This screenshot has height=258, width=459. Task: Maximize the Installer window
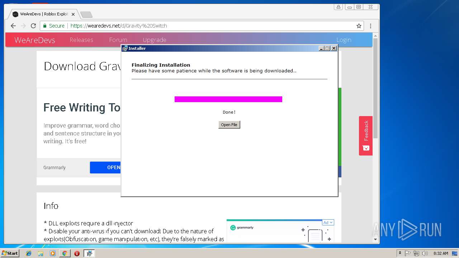pos(327,48)
